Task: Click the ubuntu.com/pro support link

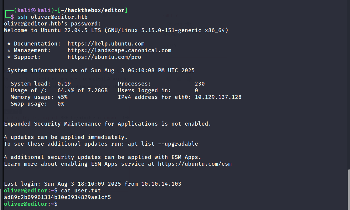Action: tap(104, 57)
